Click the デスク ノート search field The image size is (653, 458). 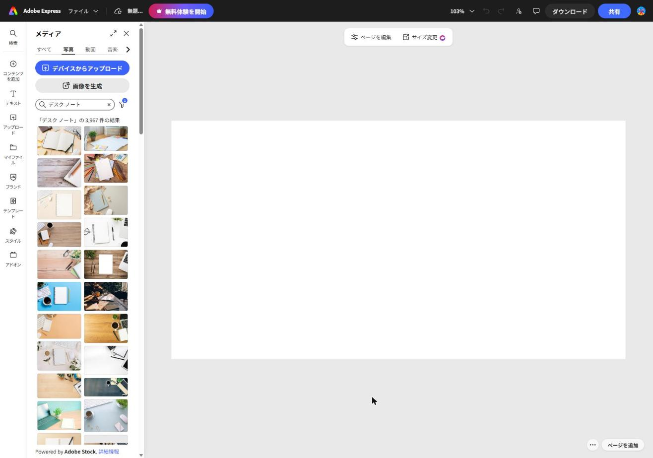(x=75, y=104)
